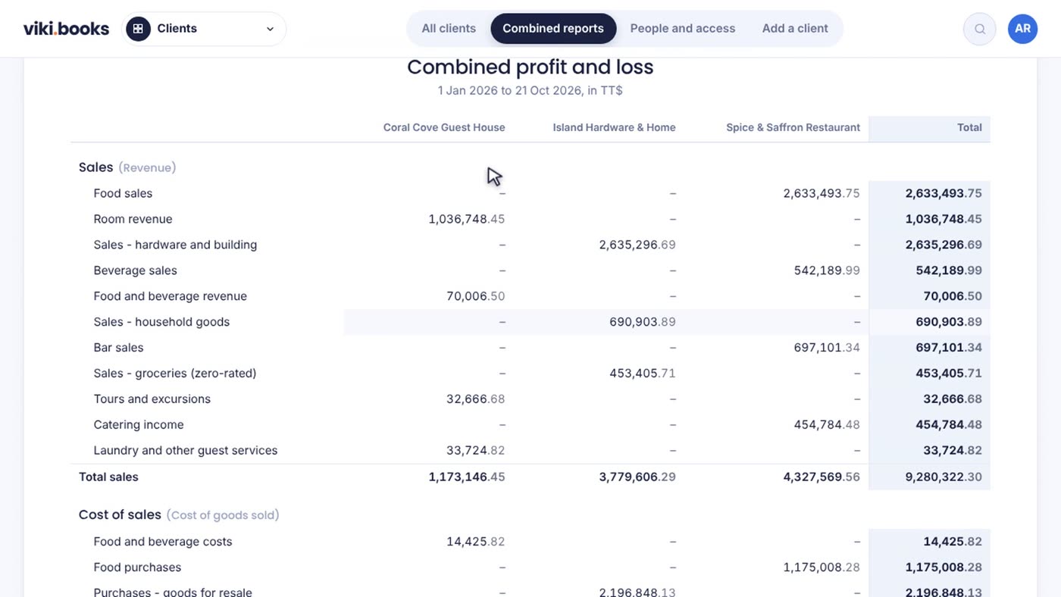Click the Total sales row label

(108, 477)
